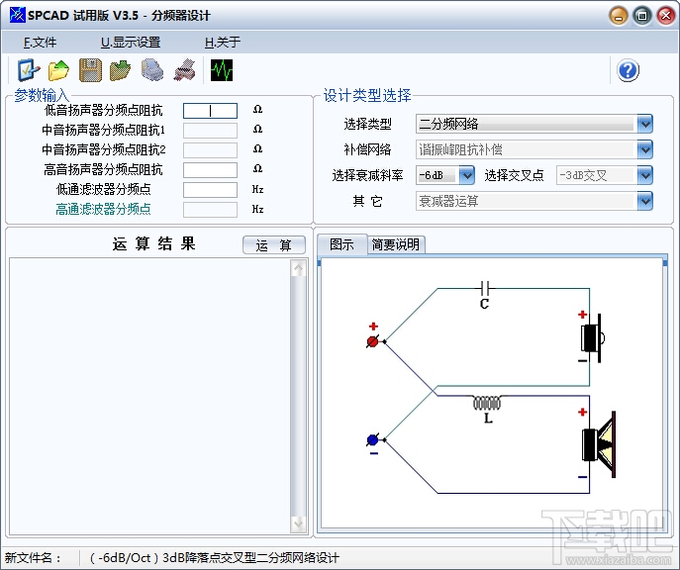Screen dimensions: 680x570
Task: Click the print icon with paper
Action: (184, 70)
